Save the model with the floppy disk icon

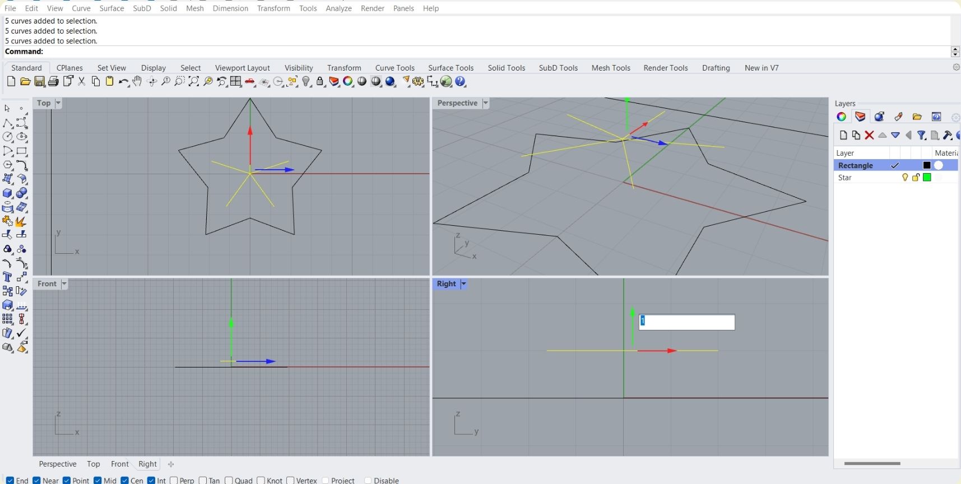(39, 82)
